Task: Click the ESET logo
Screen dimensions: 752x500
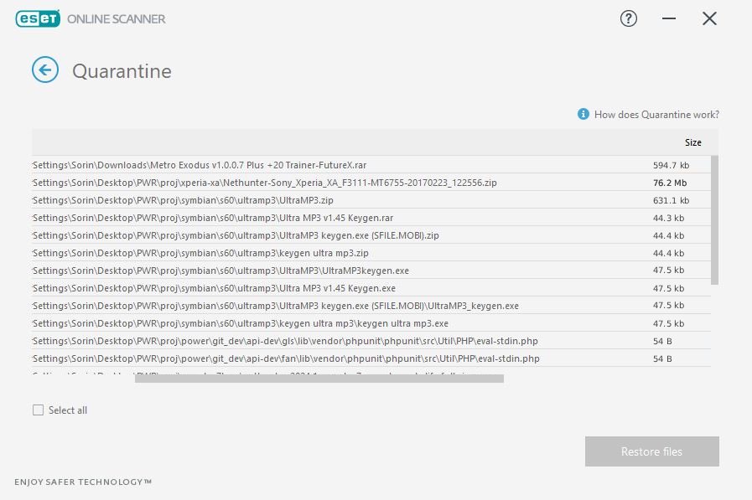Action: pyautogui.click(x=38, y=18)
